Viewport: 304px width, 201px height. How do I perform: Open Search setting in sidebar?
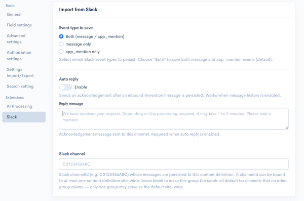coord(20,86)
